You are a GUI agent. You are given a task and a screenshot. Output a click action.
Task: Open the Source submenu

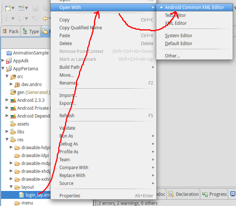click(103, 183)
